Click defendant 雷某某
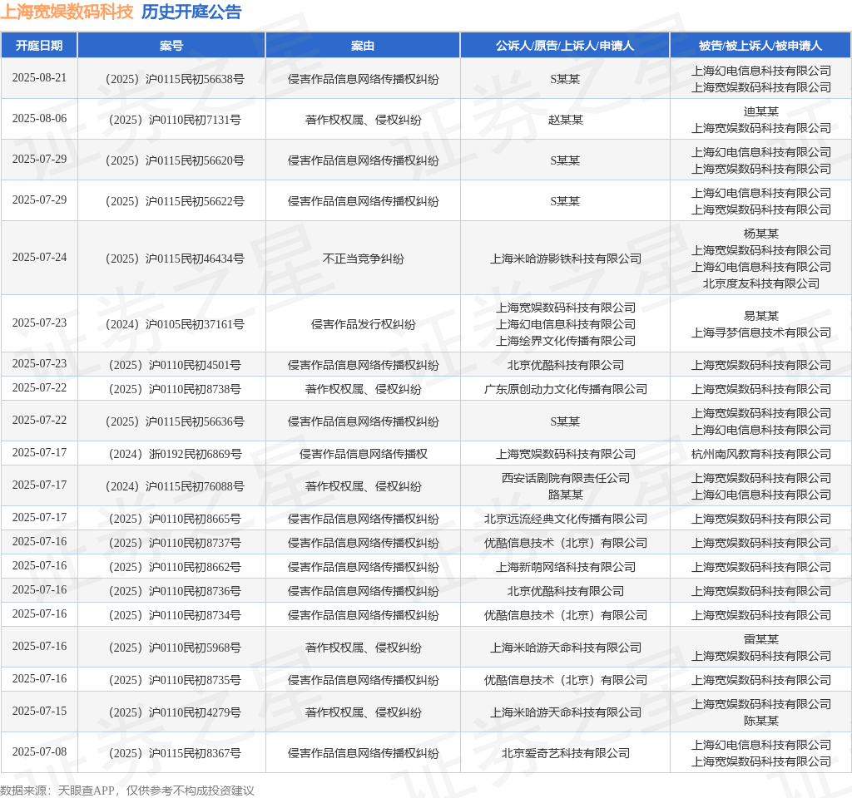The width and height of the screenshot is (852, 798). point(760,639)
